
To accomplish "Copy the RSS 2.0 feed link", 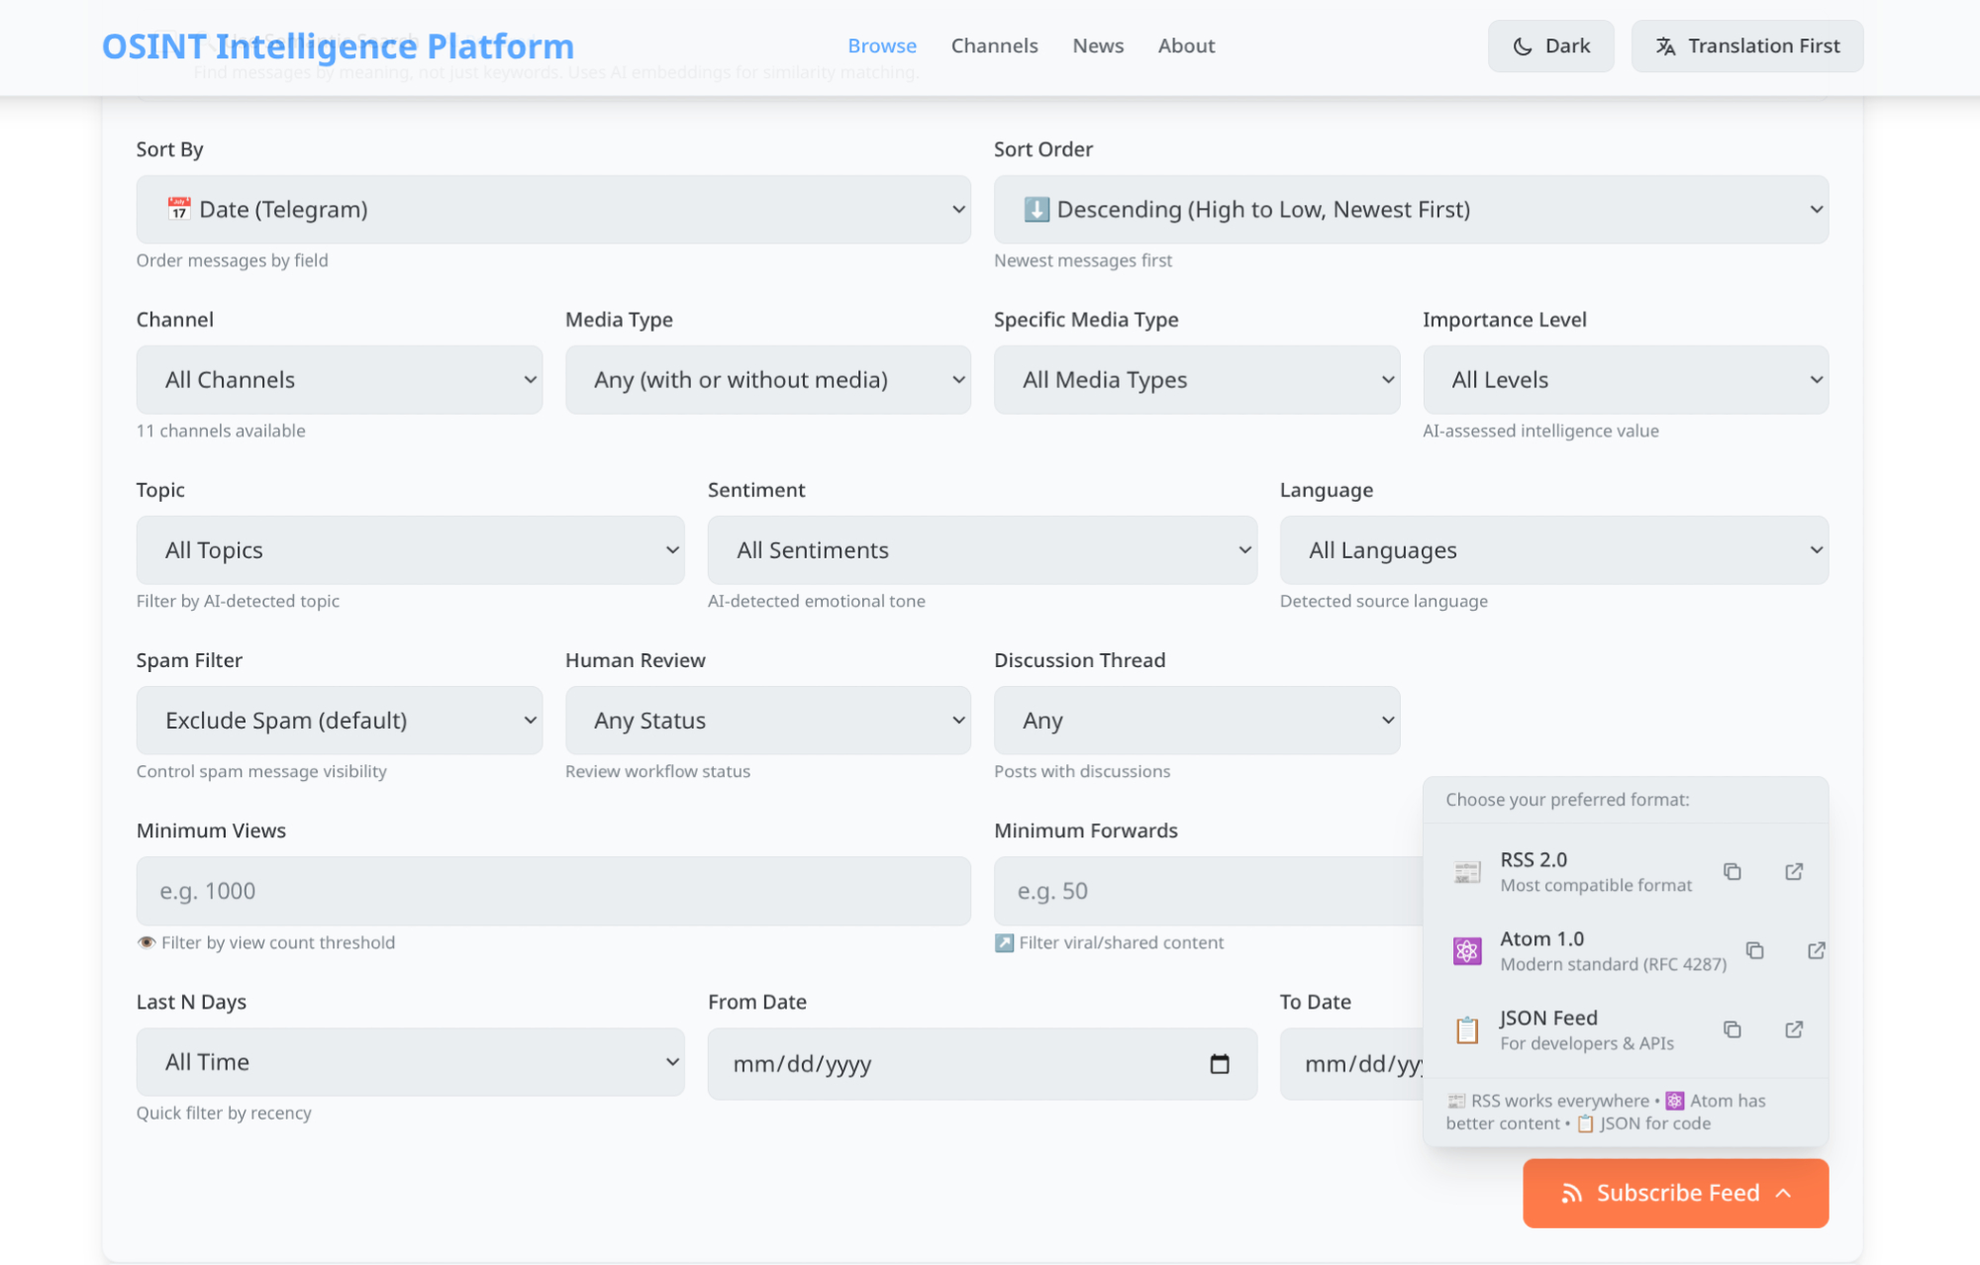I will tap(1732, 871).
